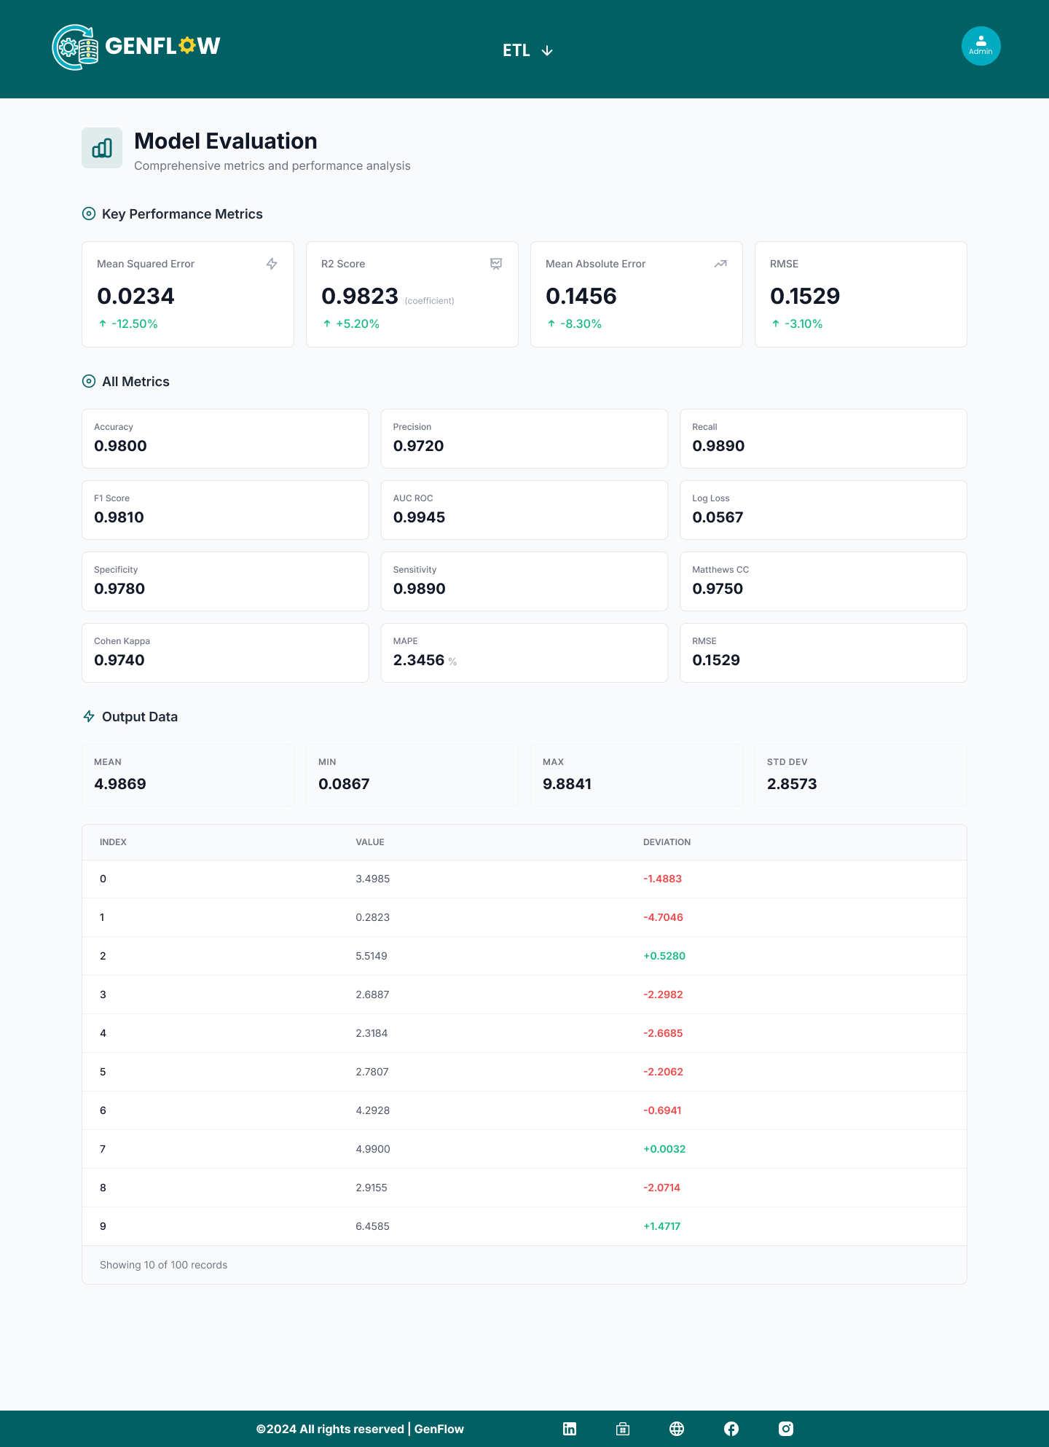Select the Mean Squared Error value 0.0234
Image resolution: width=1049 pixels, height=1447 pixels.
(x=135, y=296)
